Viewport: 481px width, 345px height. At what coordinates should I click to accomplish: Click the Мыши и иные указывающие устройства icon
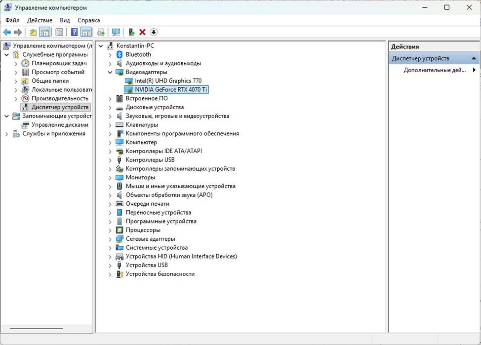coord(120,186)
